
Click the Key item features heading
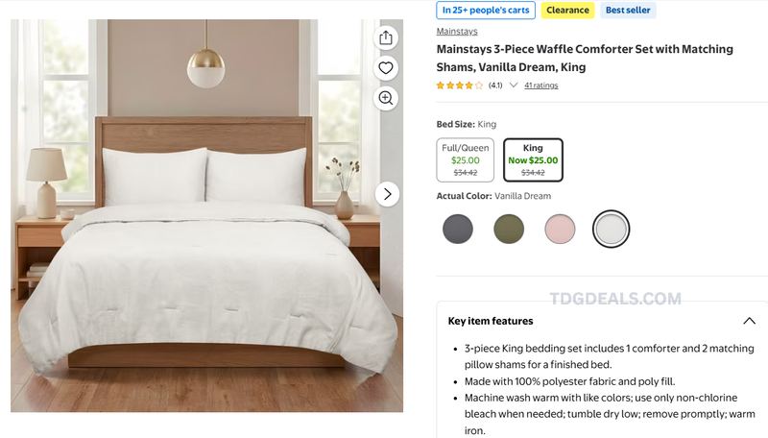pos(491,321)
